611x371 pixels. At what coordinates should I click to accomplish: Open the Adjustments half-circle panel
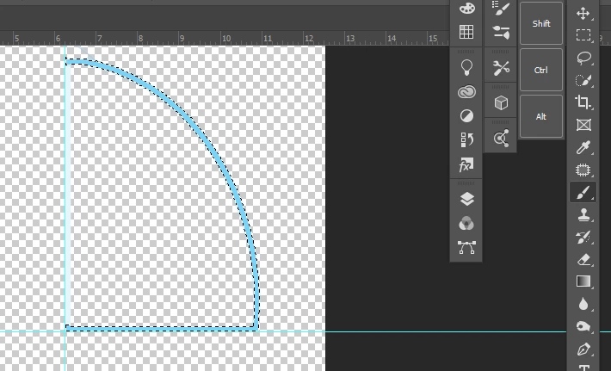[x=466, y=116]
